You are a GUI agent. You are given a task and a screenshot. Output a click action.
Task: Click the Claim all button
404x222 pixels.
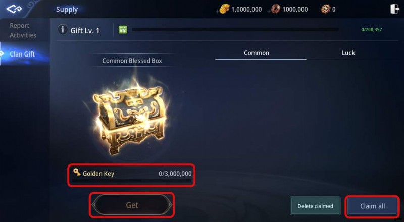pos(372,206)
